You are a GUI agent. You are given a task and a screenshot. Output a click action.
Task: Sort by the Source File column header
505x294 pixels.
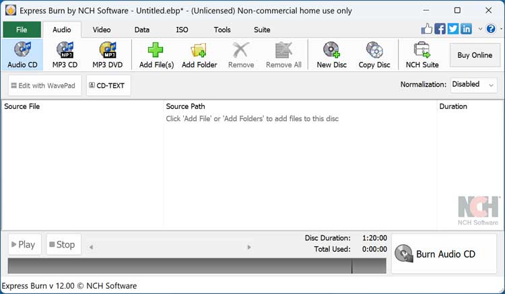tap(82, 106)
